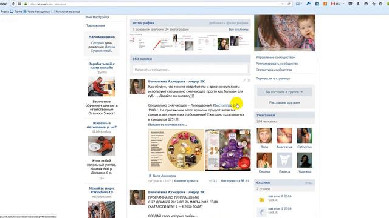The height and width of the screenshot is (218, 389).
Task: Open member Catherina's avatar
Action: pos(305,136)
